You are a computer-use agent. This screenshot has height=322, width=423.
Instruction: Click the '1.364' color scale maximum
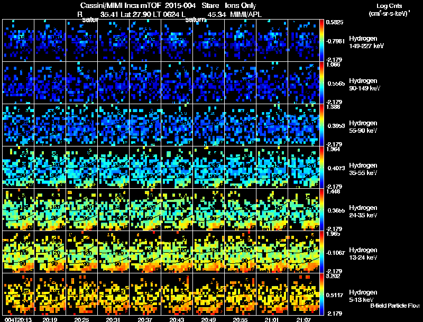point(333,149)
